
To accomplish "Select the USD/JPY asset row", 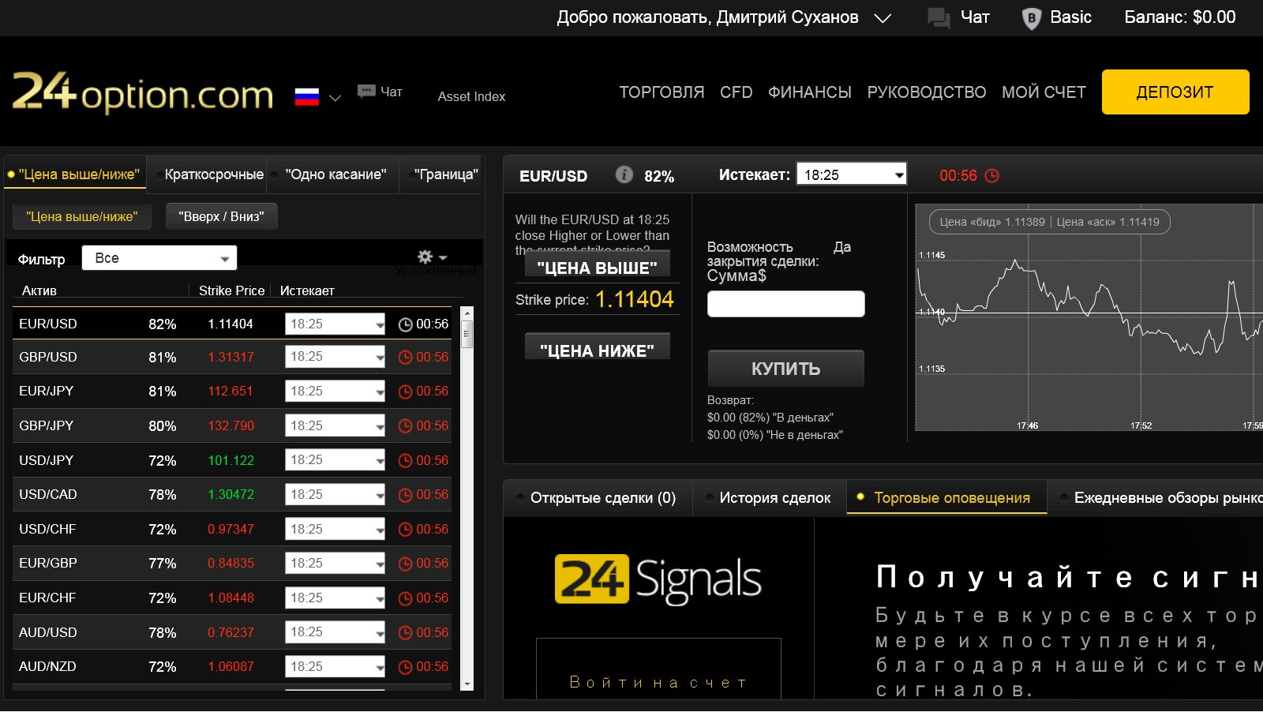I will point(231,460).
